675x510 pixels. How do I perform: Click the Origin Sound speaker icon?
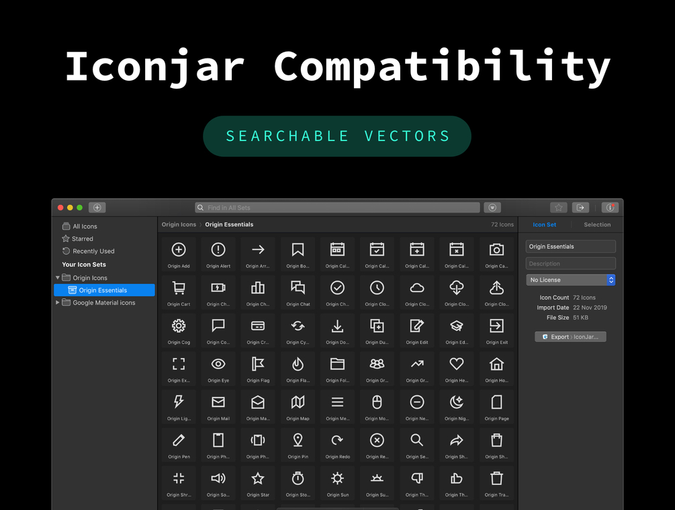tap(218, 483)
